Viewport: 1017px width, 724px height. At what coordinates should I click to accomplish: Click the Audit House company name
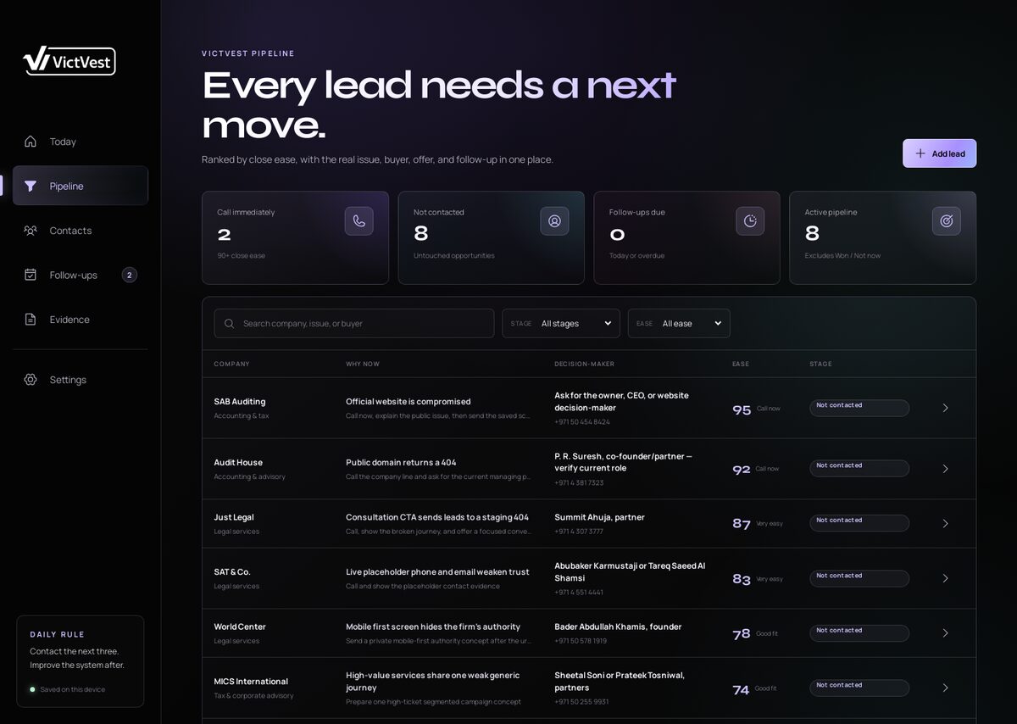(238, 463)
